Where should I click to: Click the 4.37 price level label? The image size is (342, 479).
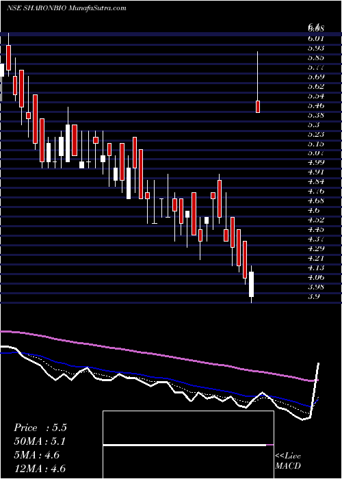click(316, 239)
